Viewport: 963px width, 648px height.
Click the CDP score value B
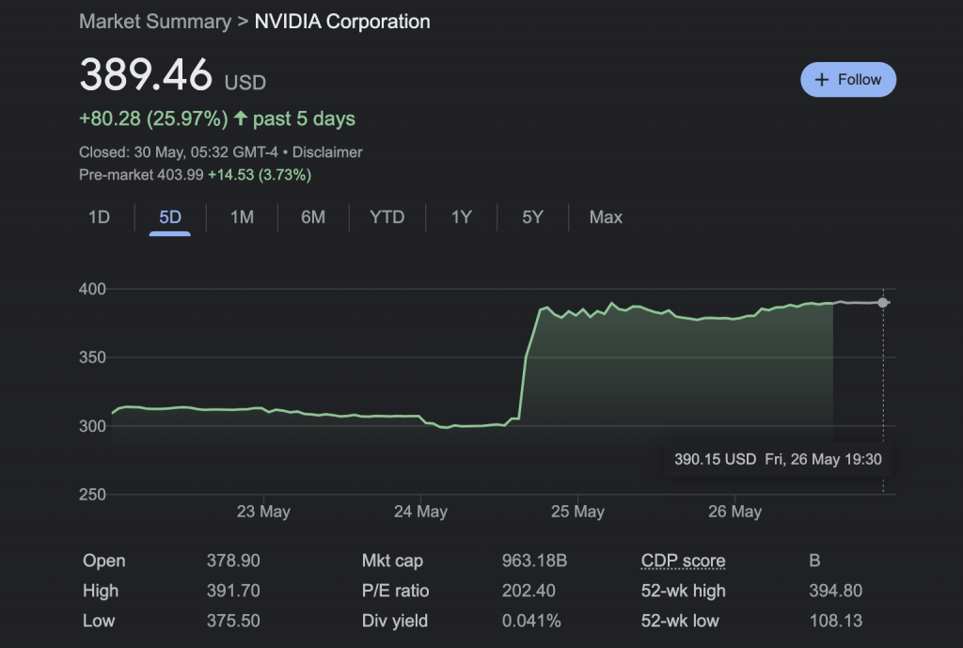coord(814,561)
